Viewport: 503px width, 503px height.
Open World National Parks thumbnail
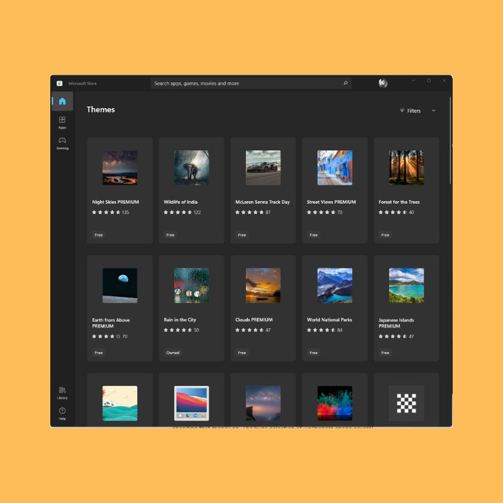click(x=334, y=285)
